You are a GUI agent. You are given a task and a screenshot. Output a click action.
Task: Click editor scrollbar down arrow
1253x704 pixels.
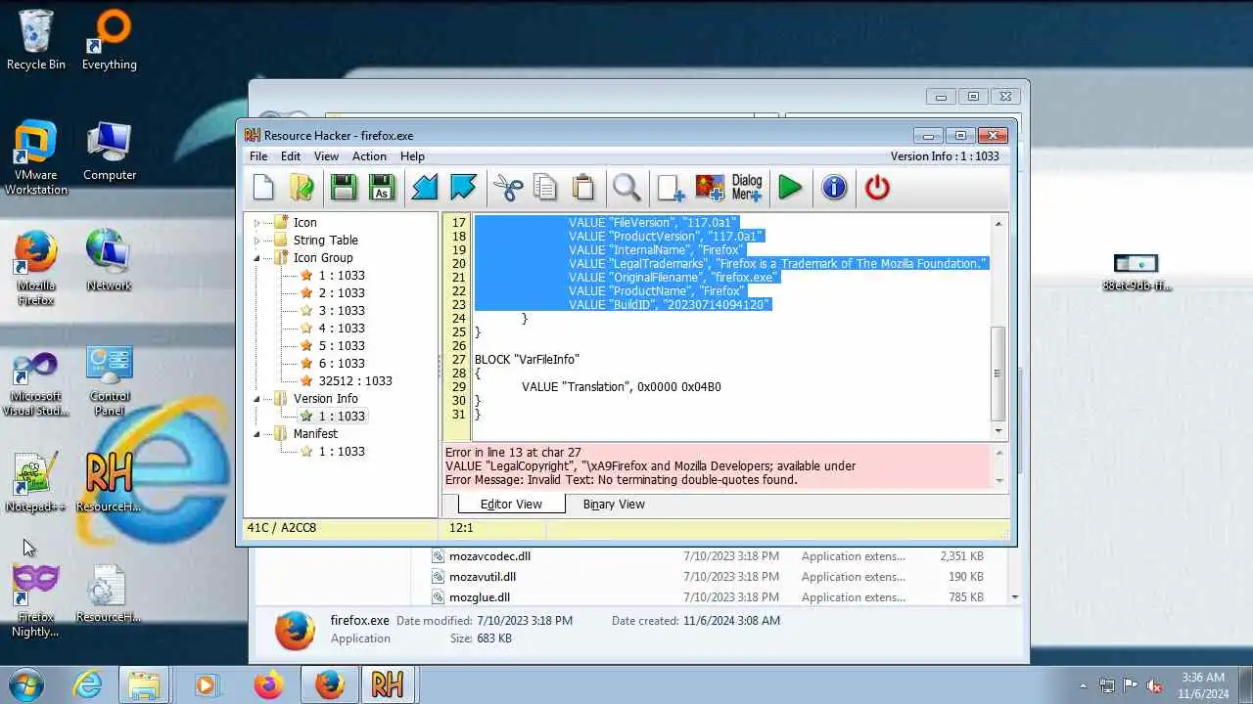tap(998, 431)
